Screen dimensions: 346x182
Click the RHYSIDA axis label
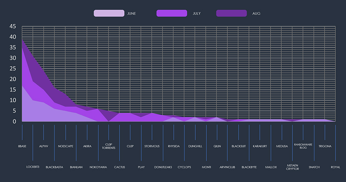pyautogui.click(x=174, y=146)
